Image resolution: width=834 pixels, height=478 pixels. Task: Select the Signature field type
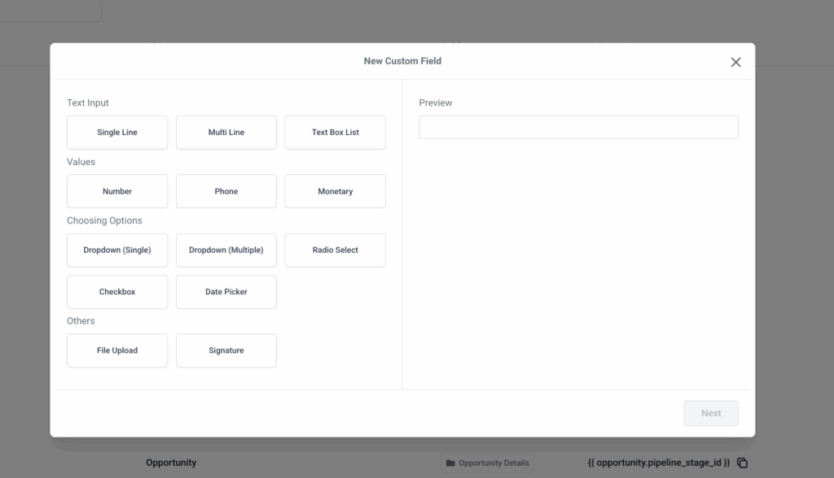[226, 350]
